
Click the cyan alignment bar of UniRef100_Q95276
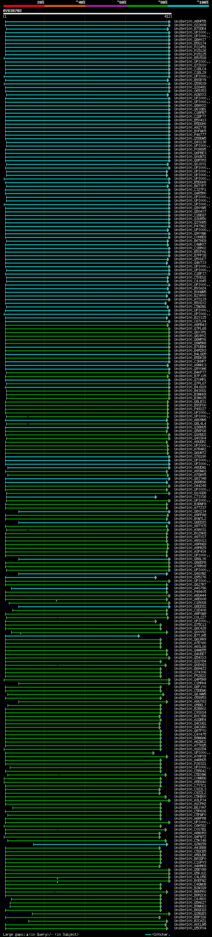(81, 577)
